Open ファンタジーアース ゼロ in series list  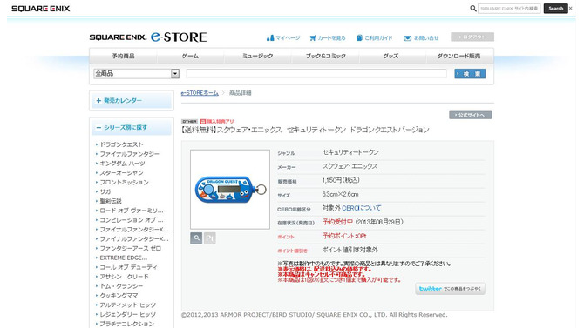tap(131, 249)
